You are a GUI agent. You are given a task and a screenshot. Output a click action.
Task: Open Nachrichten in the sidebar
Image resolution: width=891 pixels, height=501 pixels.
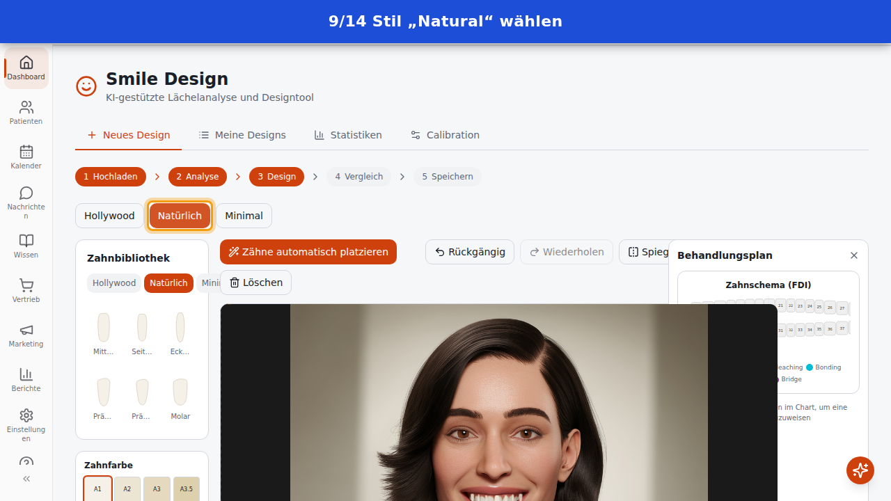click(26, 202)
